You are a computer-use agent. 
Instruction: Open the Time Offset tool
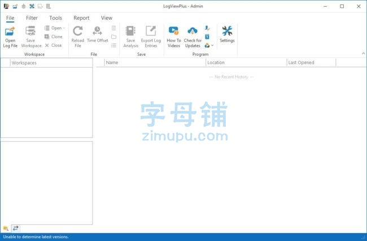tap(97, 34)
